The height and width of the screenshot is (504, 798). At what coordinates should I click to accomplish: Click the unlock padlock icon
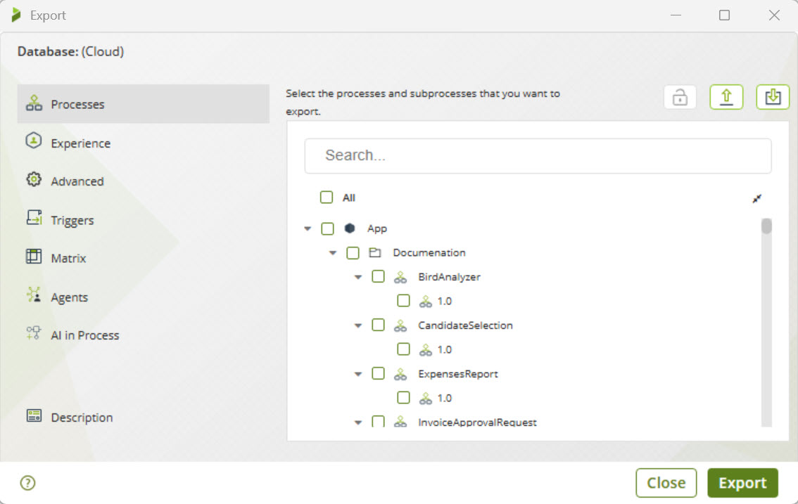pyautogui.click(x=680, y=98)
